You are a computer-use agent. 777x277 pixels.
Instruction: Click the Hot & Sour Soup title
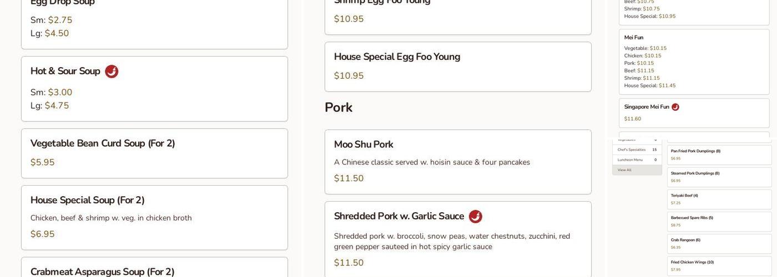(65, 71)
